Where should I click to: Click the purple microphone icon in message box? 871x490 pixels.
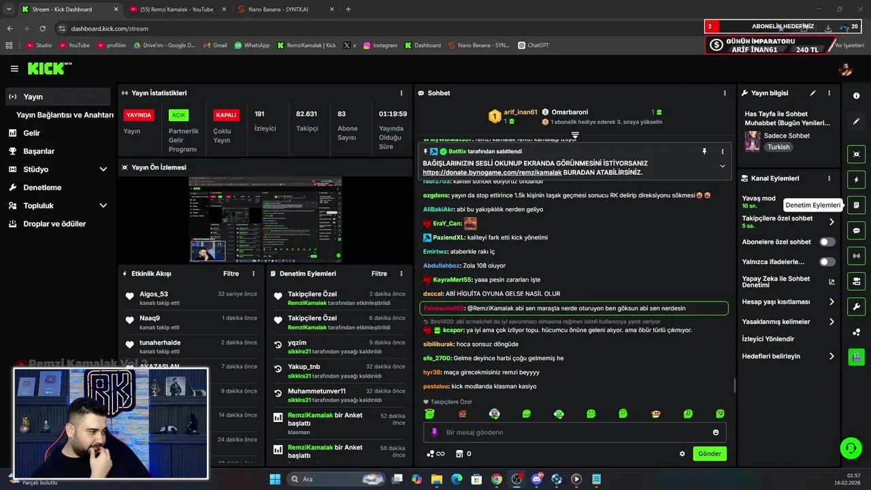434,432
